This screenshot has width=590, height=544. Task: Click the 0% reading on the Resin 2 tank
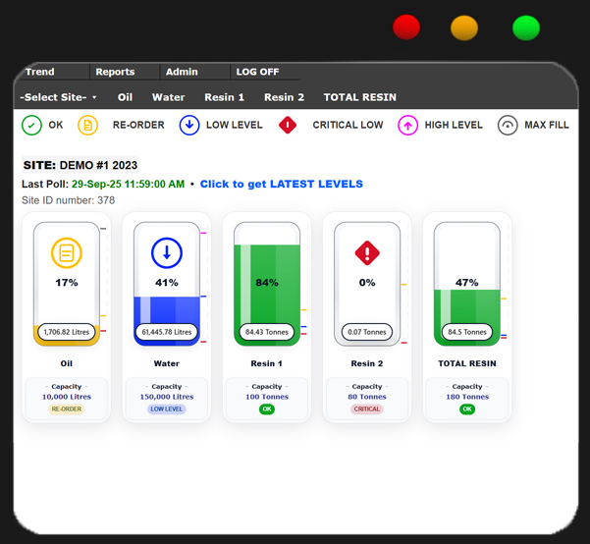[x=367, y=283]
